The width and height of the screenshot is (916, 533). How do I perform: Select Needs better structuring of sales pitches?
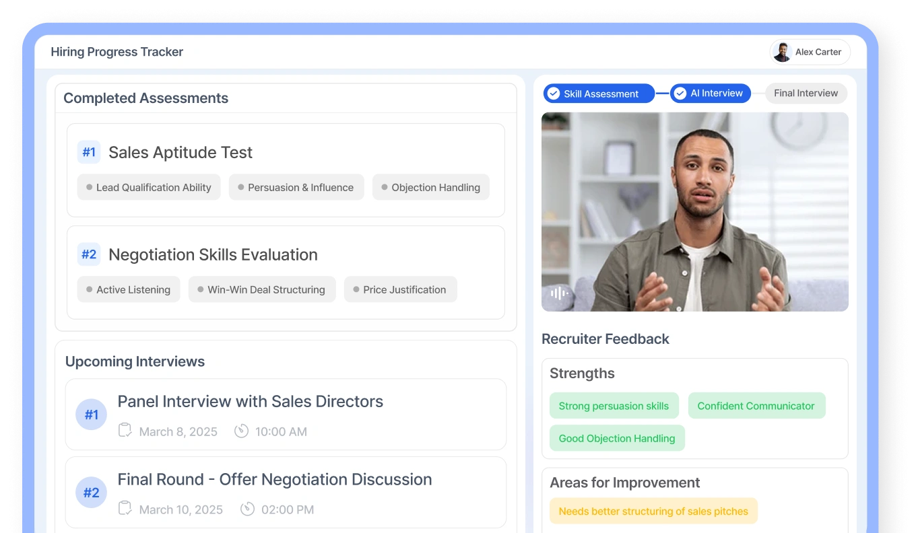click(x=653, y=511)
